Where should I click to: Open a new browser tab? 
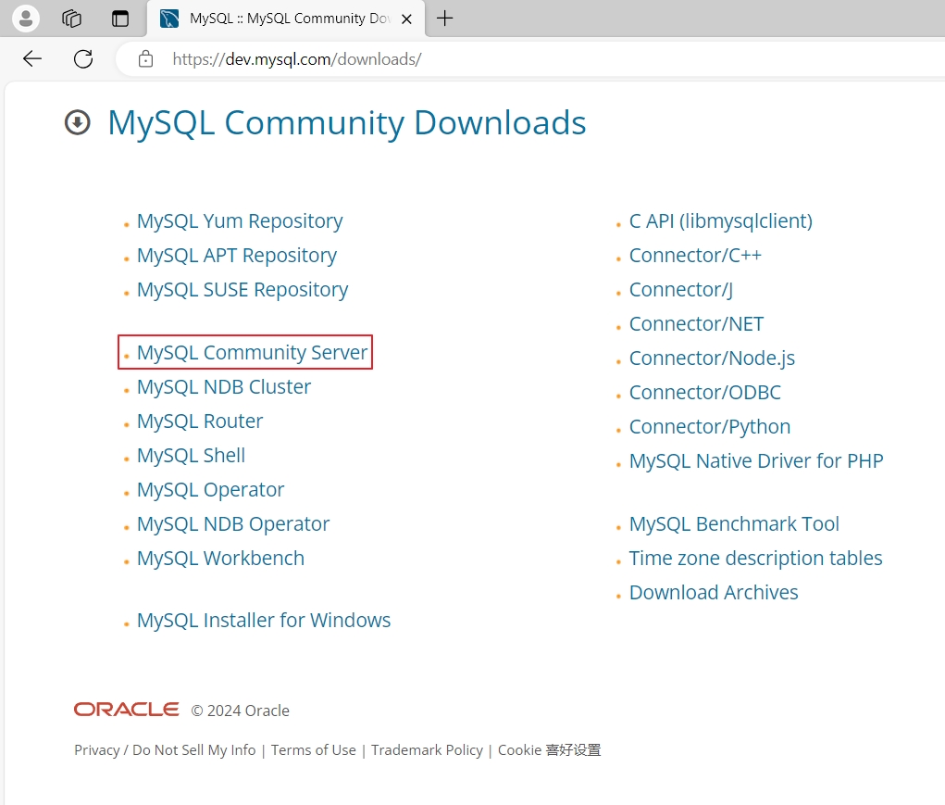tap(445, 19)
